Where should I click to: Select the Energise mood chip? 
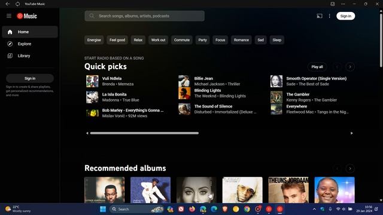pyautogui.click(x=94, y=40)
